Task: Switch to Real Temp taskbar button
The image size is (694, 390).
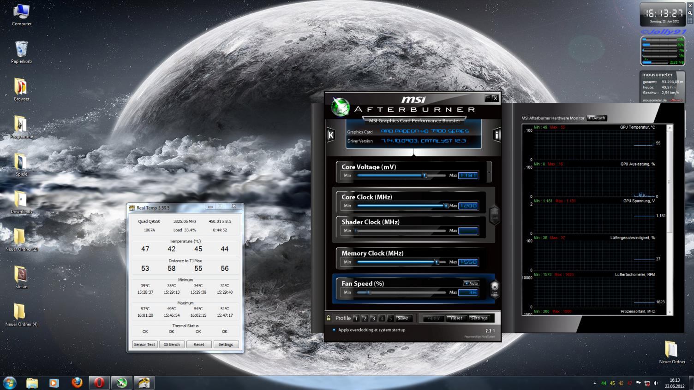Action: pos(144,383)
